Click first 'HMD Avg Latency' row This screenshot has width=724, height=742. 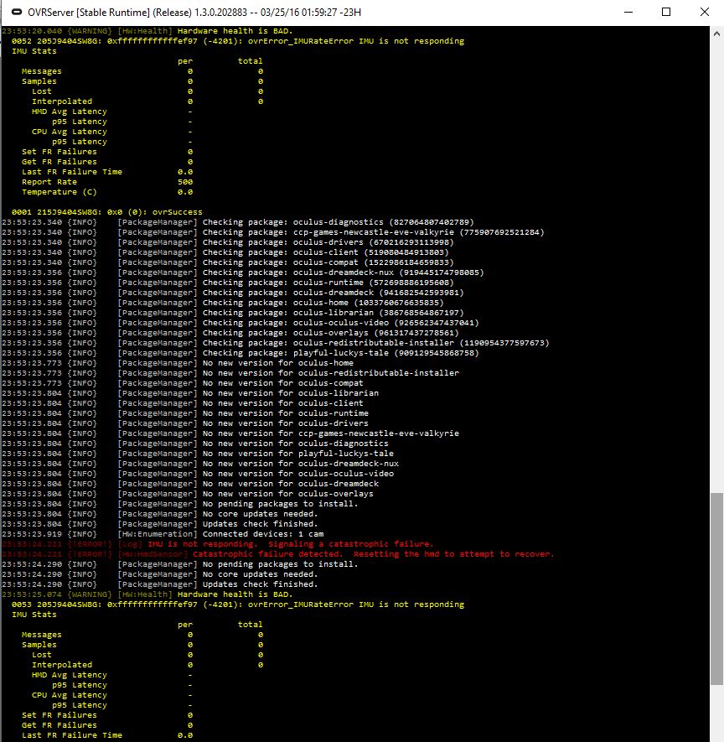112,112
